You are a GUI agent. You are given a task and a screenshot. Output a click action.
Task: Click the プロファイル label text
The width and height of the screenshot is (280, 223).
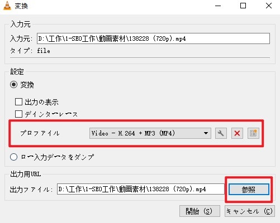click(40, 133)
